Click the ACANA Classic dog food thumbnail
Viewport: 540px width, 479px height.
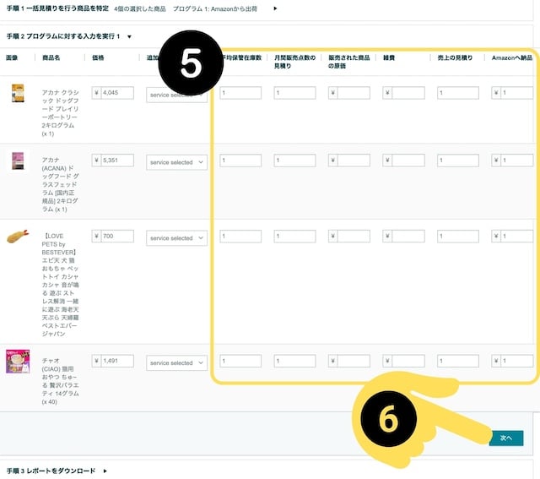tap(18, 94)
